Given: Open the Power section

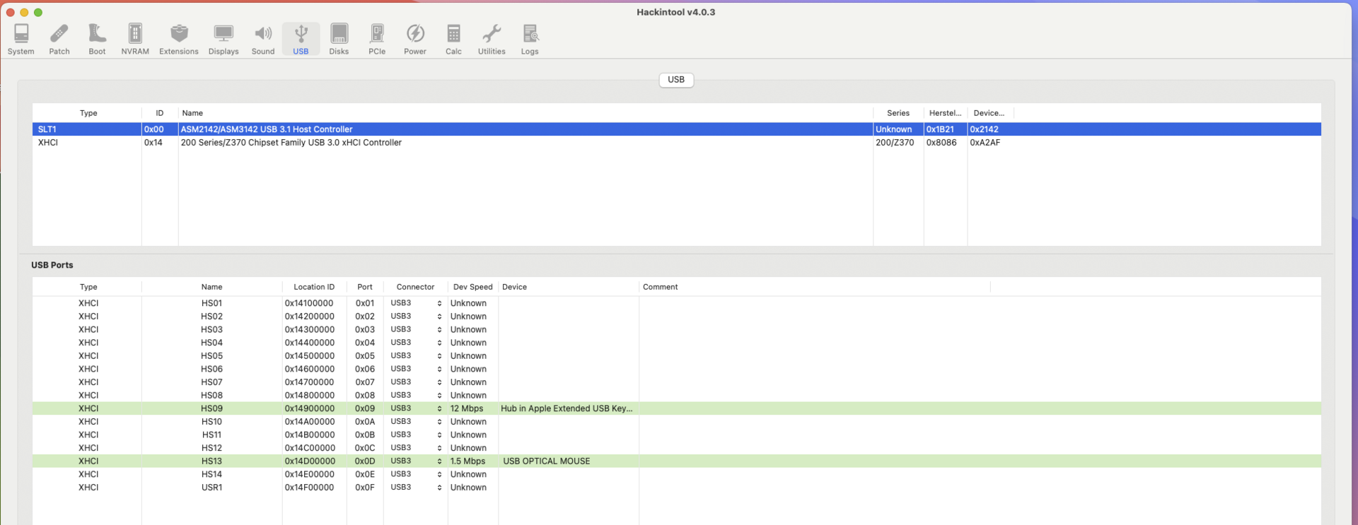Looking at the screenshot, I should (x=415, y=39).
